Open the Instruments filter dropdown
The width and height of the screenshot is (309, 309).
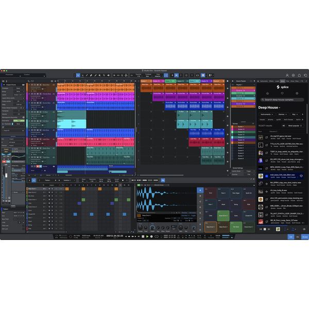click(x=266, y=114)
